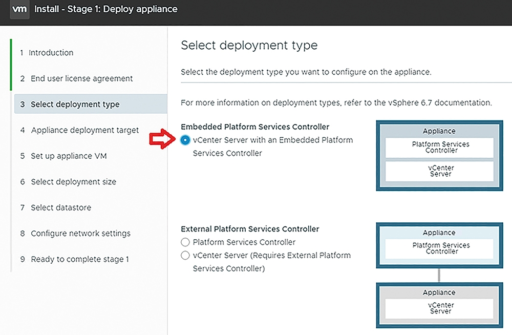This screenshot has height=335, width=512.
Task: Go to step 1 Introduction
Action: [x=47, y=53]
